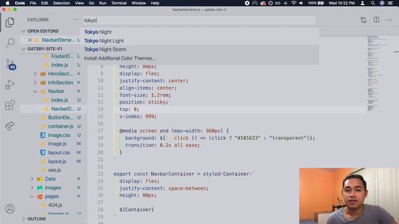Open the Accounts icon at sidebar bottom
The image size is (399, 224).
(10, 209)
